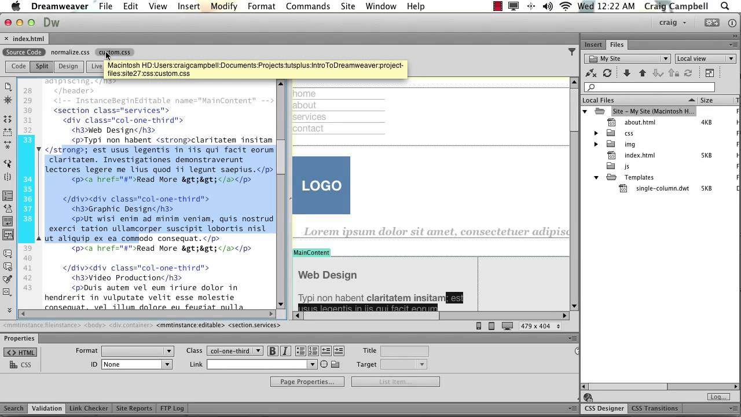Toggle word wrap in code view

8,221
